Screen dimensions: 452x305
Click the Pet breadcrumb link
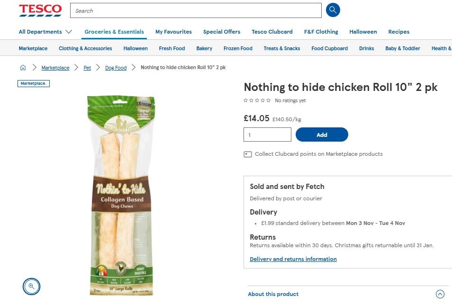(87, 68)
